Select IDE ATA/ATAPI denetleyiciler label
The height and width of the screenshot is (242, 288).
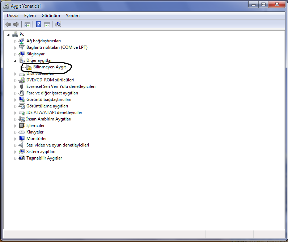click(54, 112)
